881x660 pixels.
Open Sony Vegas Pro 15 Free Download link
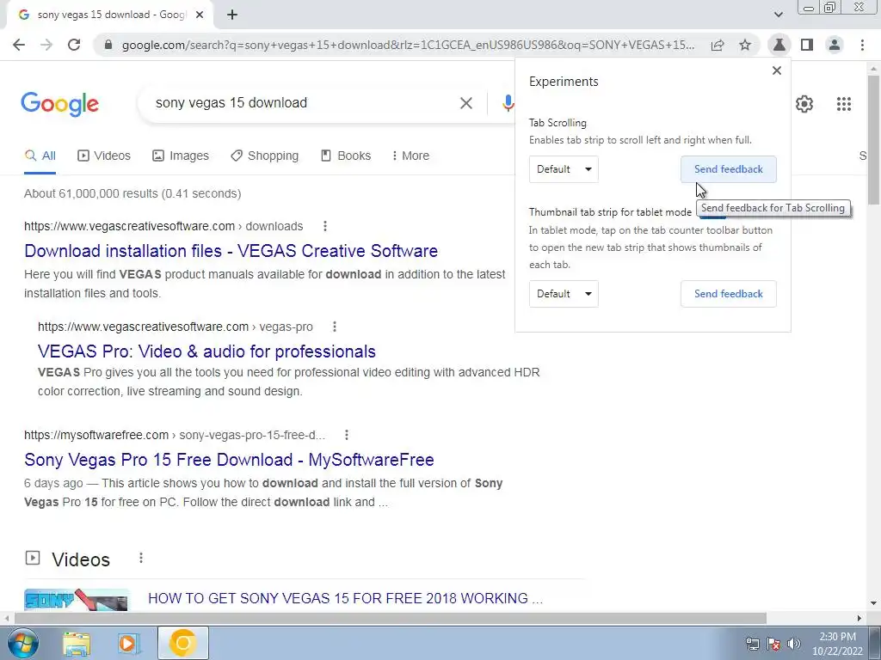pos(229,460)
